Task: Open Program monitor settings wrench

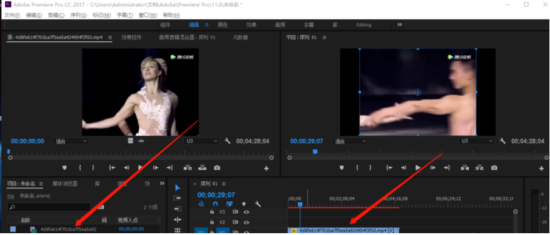Action: click(x=503, y=141)
